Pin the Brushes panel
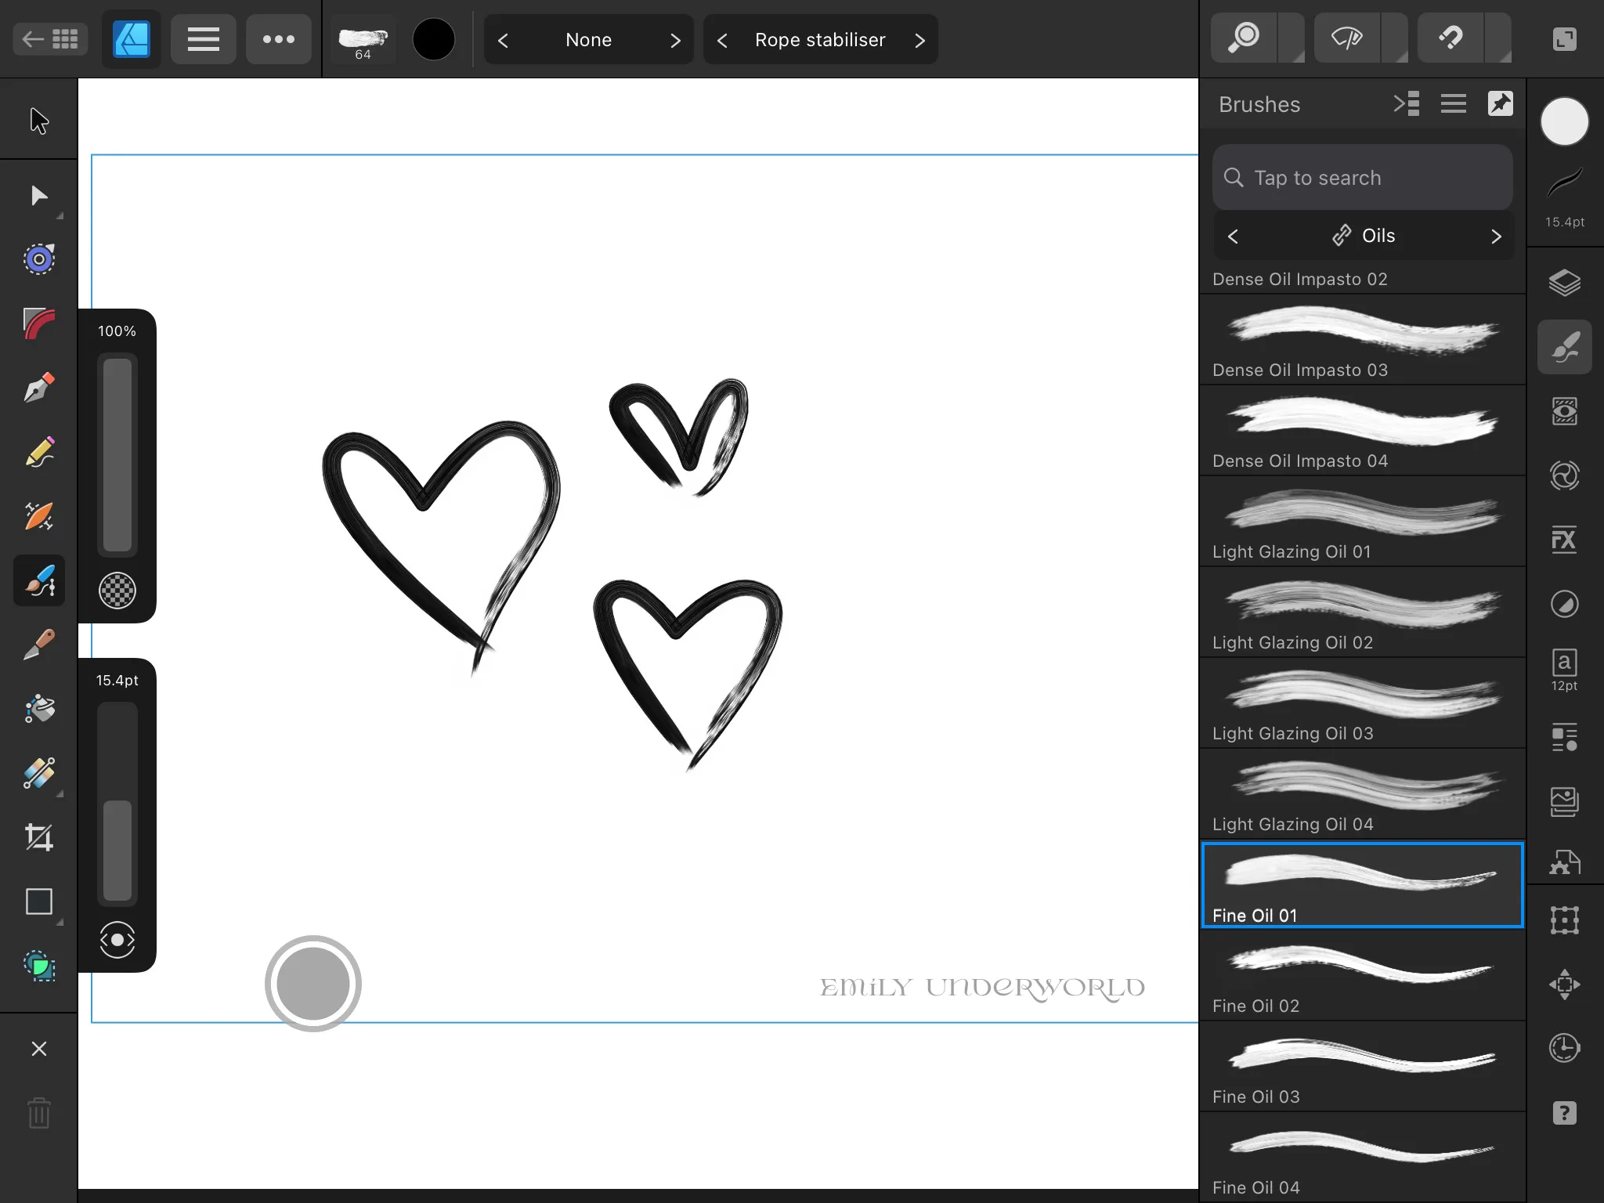Screen dimensions: 1604x1203 (1501, 103)
